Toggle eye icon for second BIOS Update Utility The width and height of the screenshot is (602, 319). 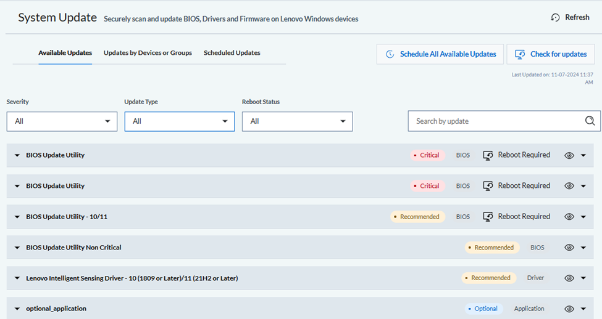pyautogui.click(x=569, y=186)
